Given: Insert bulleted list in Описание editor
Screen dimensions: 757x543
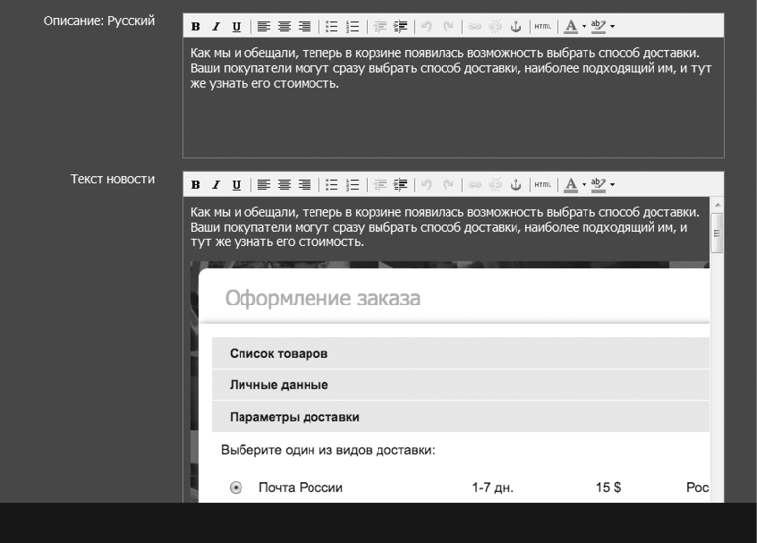Looking at the screenshot, I should pyautogui.click(x=331, y=26).
